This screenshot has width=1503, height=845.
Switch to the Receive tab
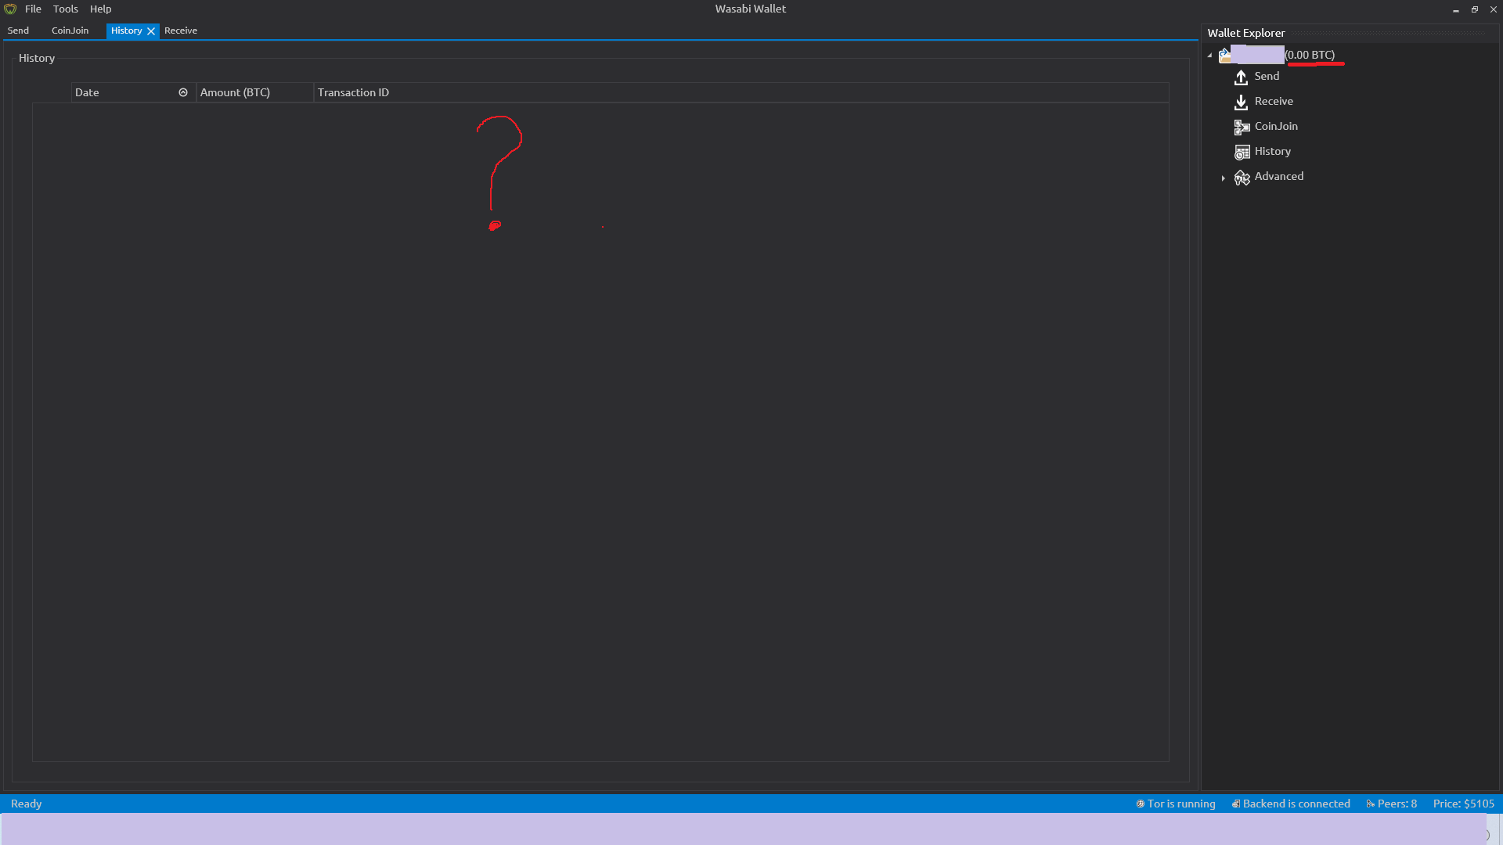pyautogui.click(x=181, y=31)
